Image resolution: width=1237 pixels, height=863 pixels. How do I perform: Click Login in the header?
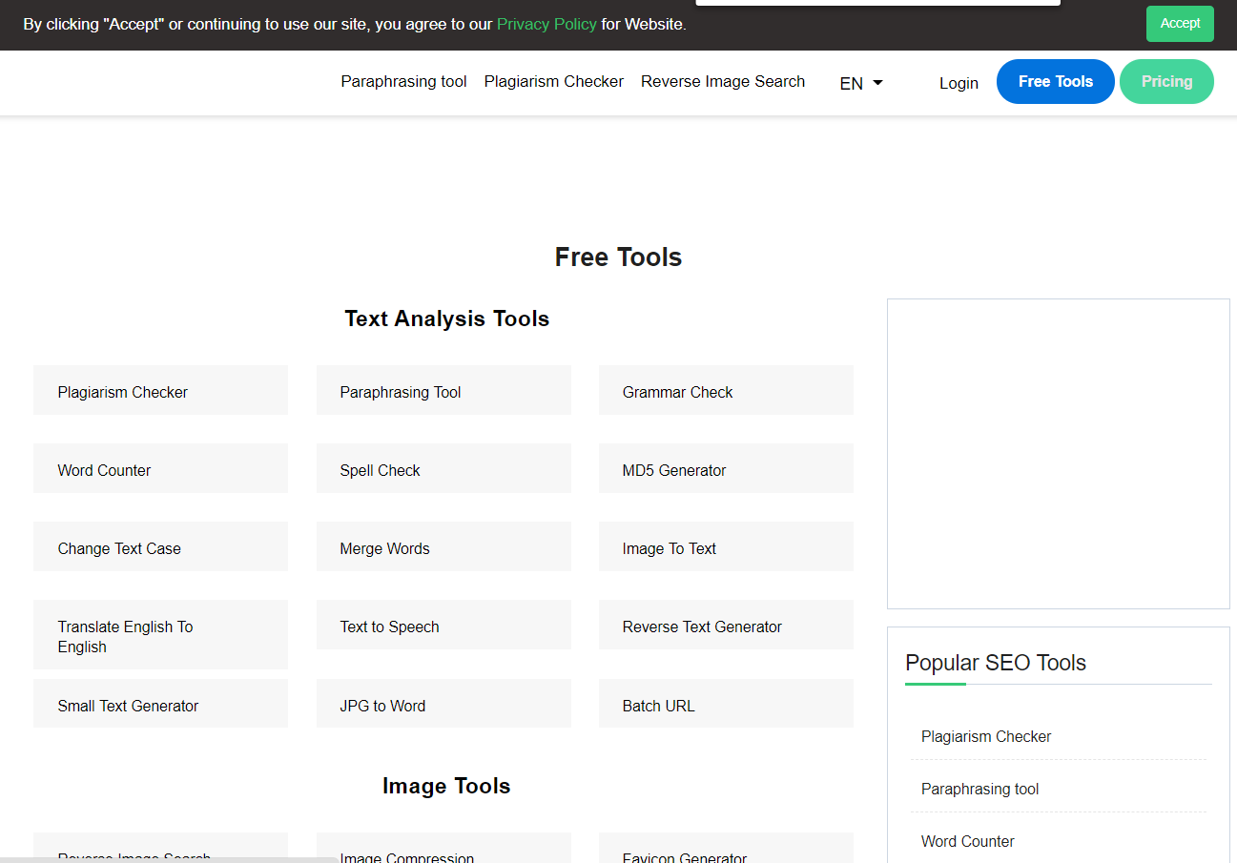click(x=959, y=83)
